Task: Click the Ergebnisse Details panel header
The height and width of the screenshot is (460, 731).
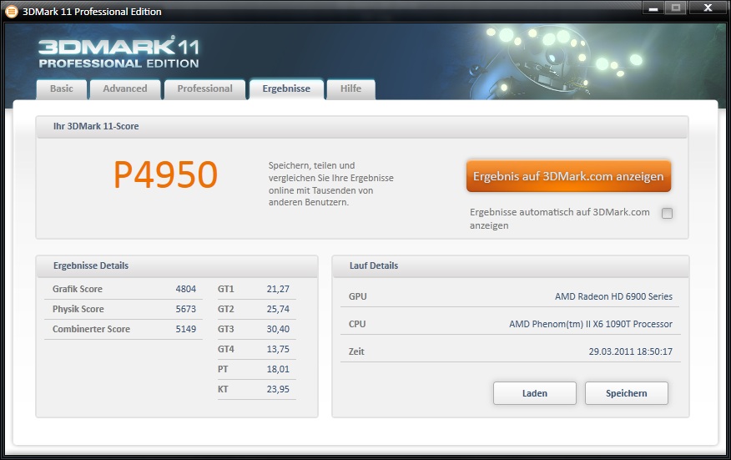Action: pos(177,266)
